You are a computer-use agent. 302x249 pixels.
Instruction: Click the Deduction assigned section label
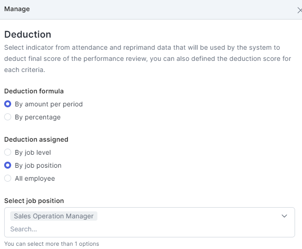(36, 139)
